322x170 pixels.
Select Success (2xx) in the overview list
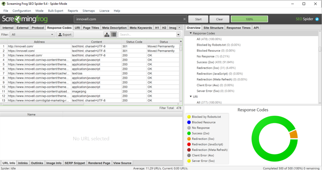tap(215, 62)
